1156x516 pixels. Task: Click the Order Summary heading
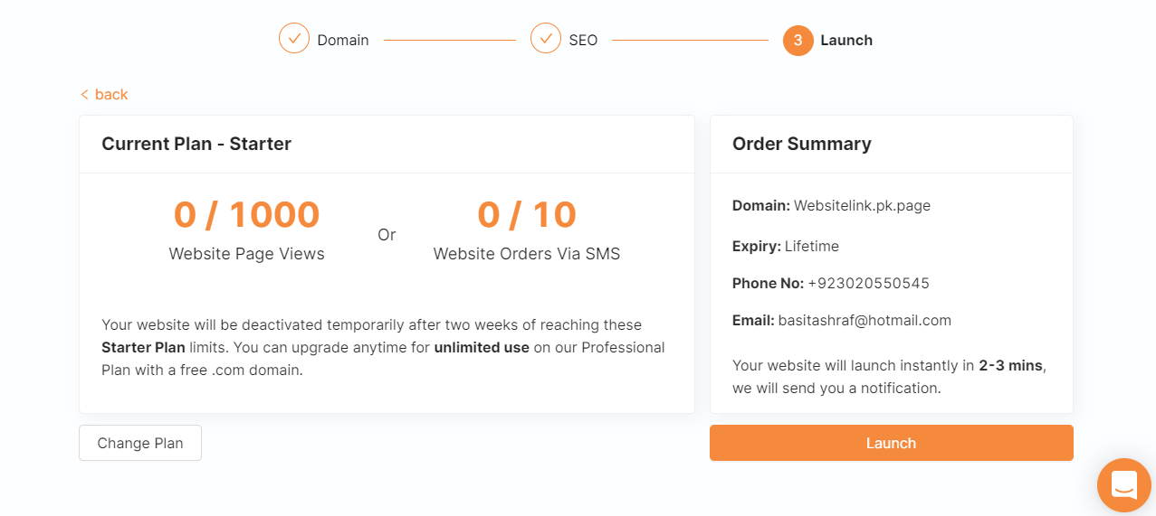(801, 144)
